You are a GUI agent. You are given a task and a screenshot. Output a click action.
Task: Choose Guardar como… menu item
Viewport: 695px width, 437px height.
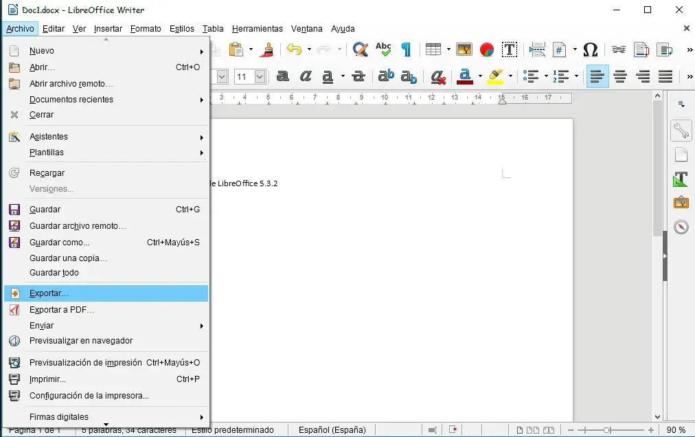[x=106, y=243]
